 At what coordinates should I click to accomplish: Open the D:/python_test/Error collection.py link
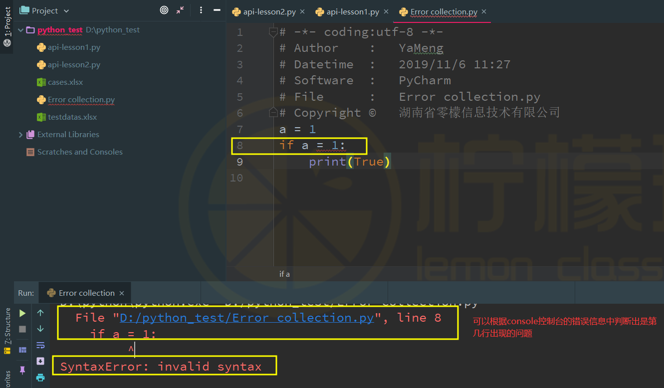pyautogui.click(x=246, y=318)
